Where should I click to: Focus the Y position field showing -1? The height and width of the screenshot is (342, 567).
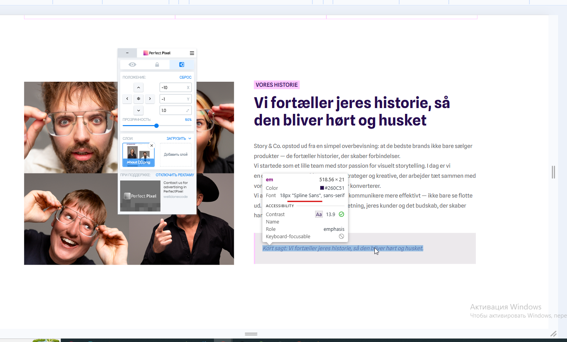pyautogui.click(x=176, y=99)
